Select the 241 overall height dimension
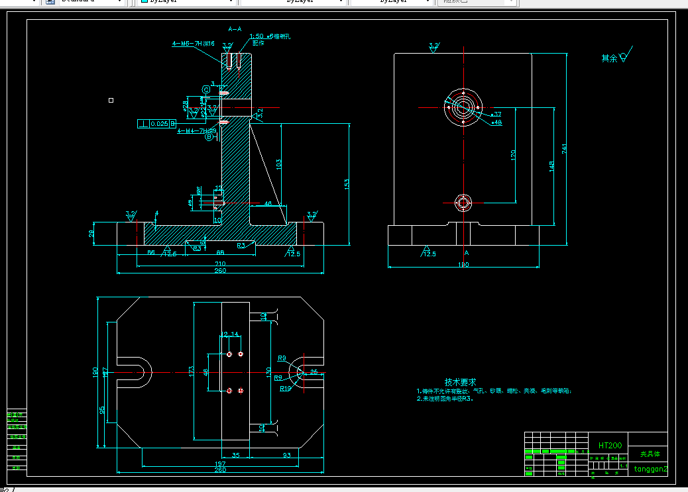688x492 pixels. [x=564, y=148]
